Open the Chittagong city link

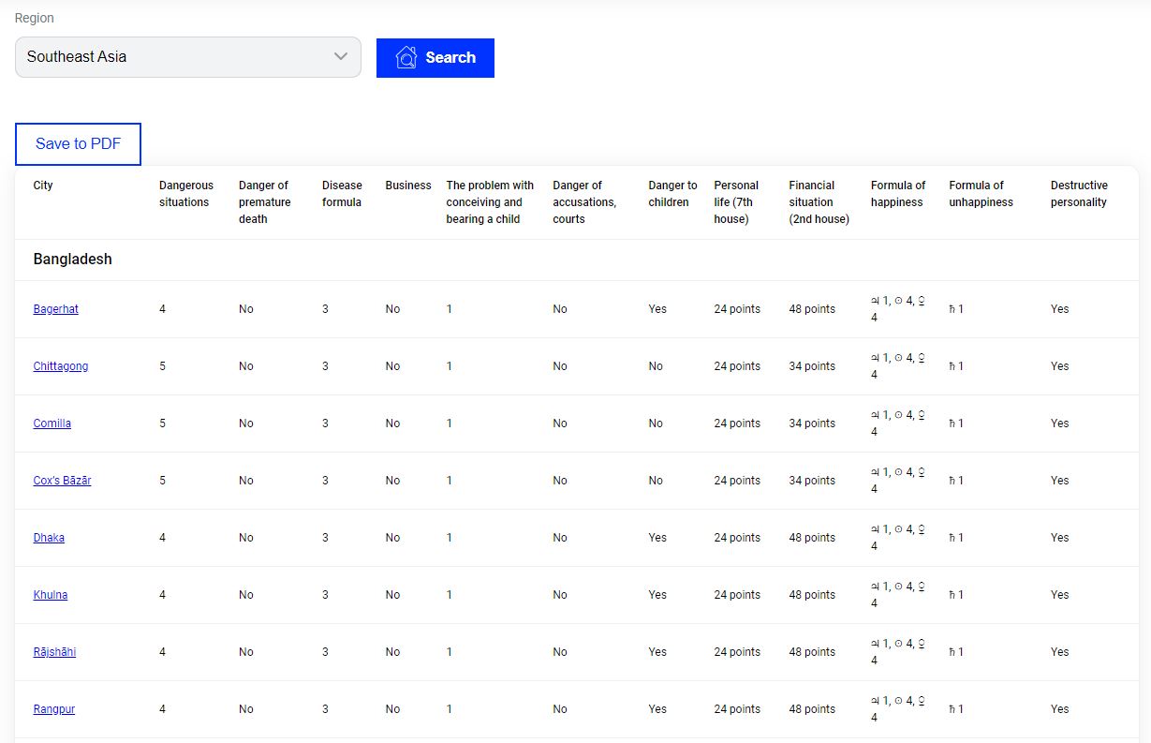pyautogui.click(x=61, y=366)
